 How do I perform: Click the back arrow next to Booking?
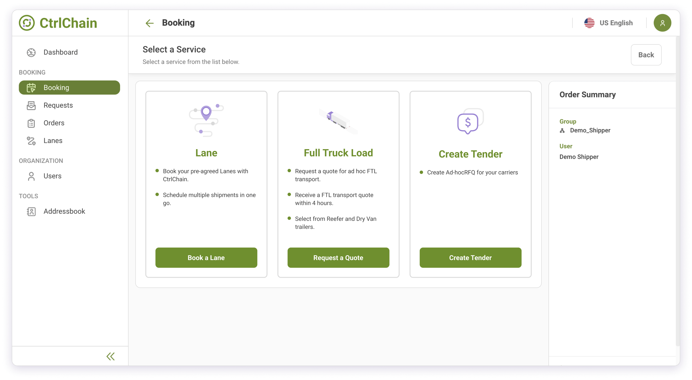coord(150,23)
